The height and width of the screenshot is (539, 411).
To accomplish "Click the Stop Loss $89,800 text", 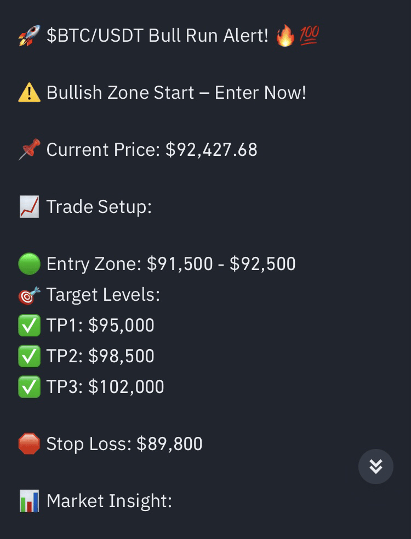I will click(124, 444).
